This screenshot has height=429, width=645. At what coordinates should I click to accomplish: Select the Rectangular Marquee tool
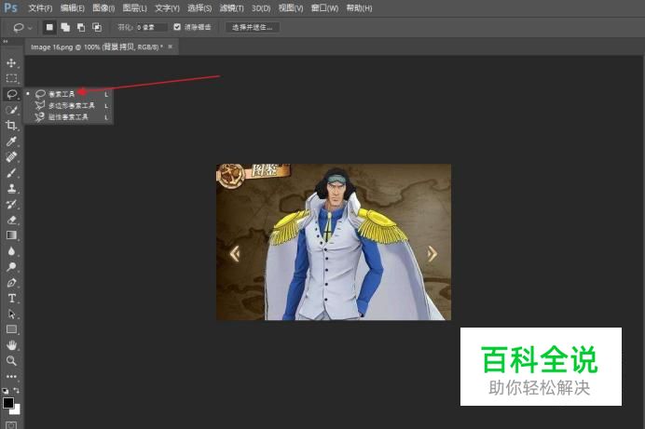[x=11, y=78]
